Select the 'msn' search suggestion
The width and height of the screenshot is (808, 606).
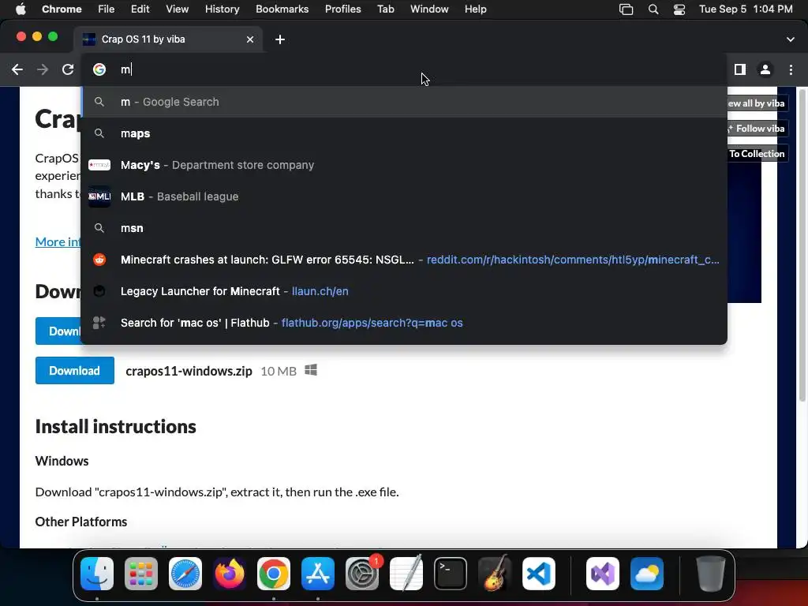[404, 228]
